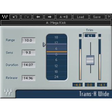Click the Undo arrow button
Image resolution: width=112 pixels, height=112 pixels.
pyautogui.click(x=15, y=17)
